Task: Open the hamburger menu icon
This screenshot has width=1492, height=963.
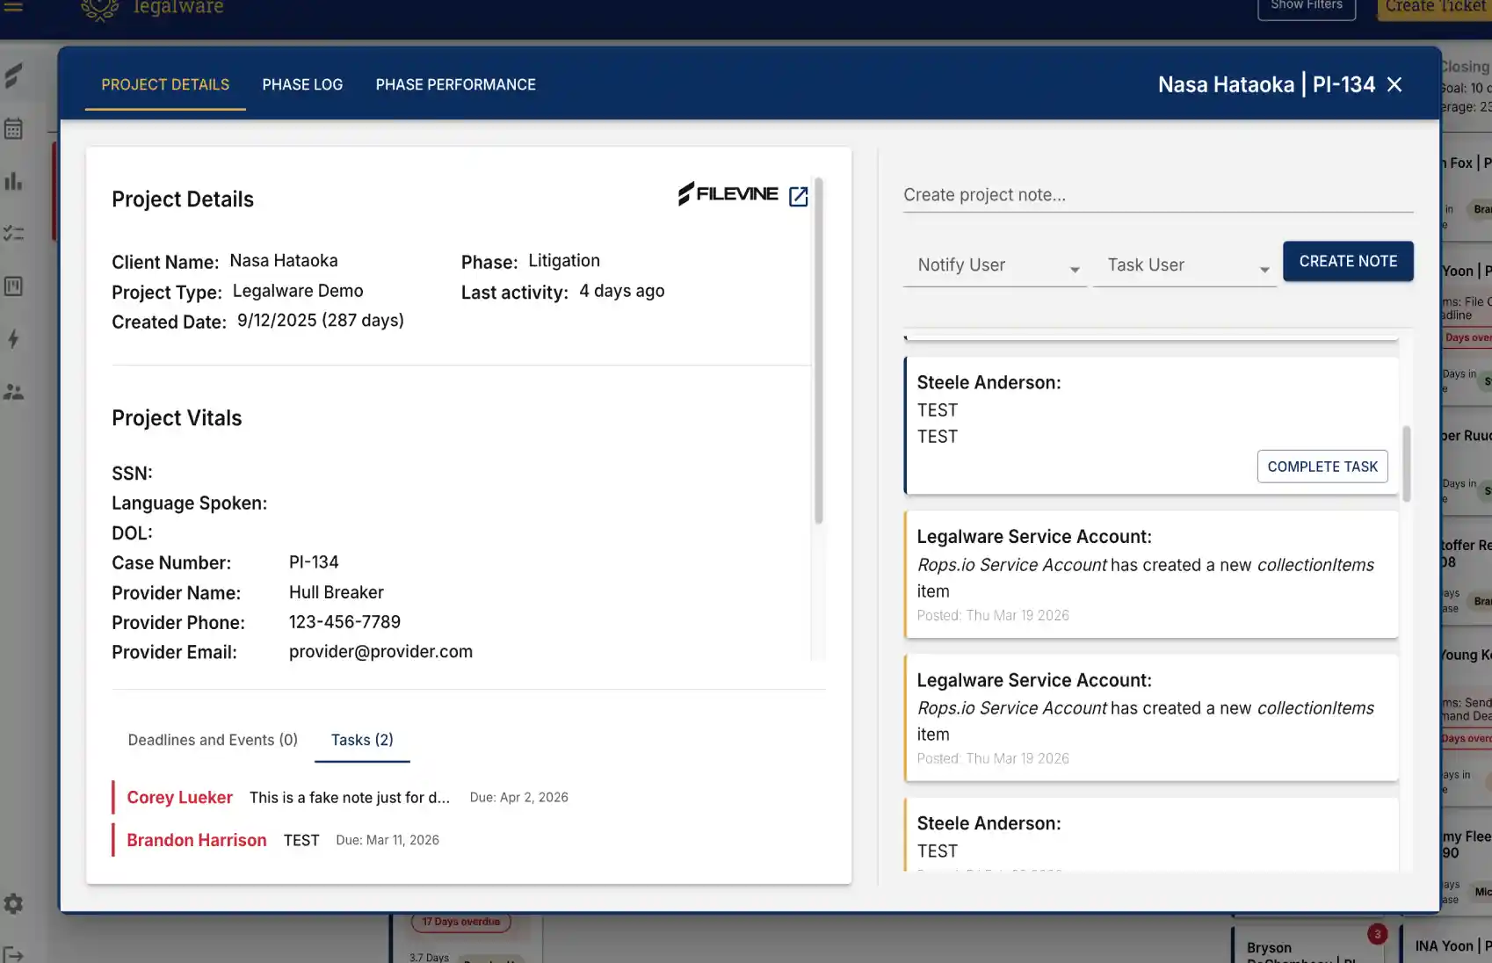Action: coord(13,6)
